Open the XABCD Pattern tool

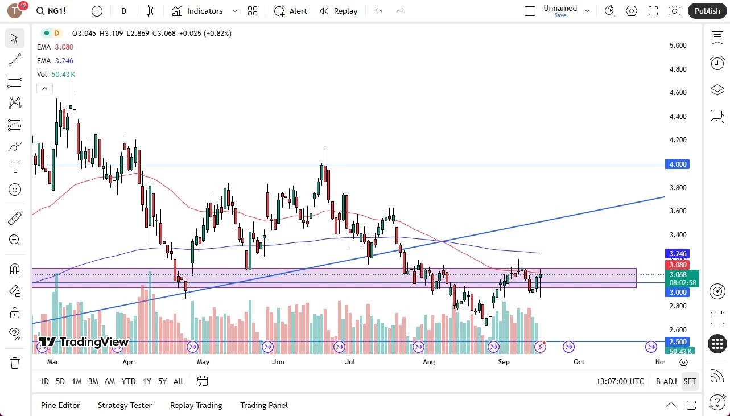click(14, 103)
